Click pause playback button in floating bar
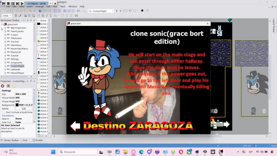The width and height of the screenshot is (277, 156). pyautogui.click(x=13, y=3)
